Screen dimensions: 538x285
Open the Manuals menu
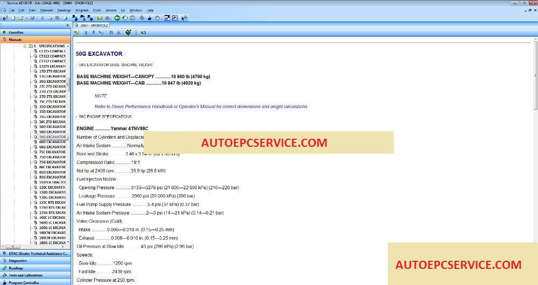[47, 10]
